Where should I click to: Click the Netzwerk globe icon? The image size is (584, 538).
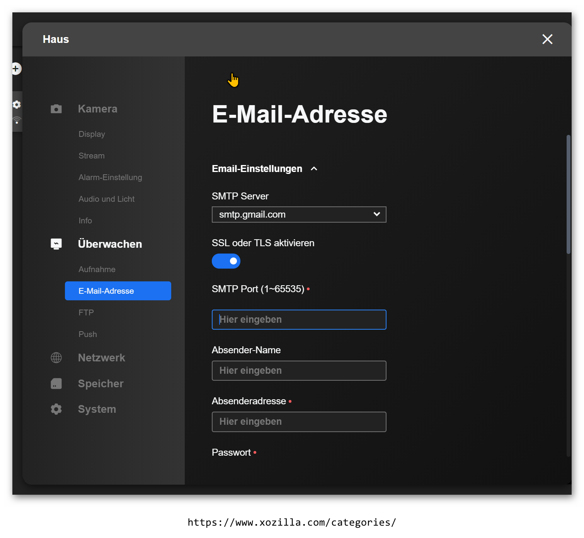point(56,358)
